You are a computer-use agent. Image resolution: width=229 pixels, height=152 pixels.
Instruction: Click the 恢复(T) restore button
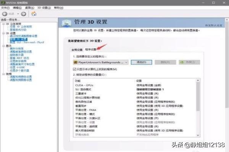tap(189, 62)
